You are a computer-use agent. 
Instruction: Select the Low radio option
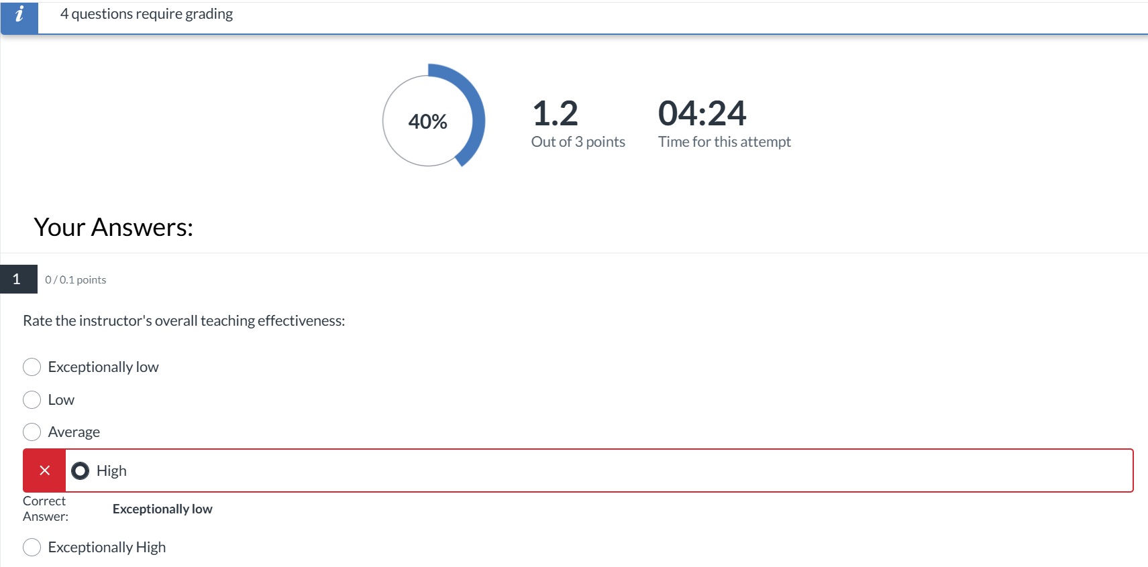32,400
